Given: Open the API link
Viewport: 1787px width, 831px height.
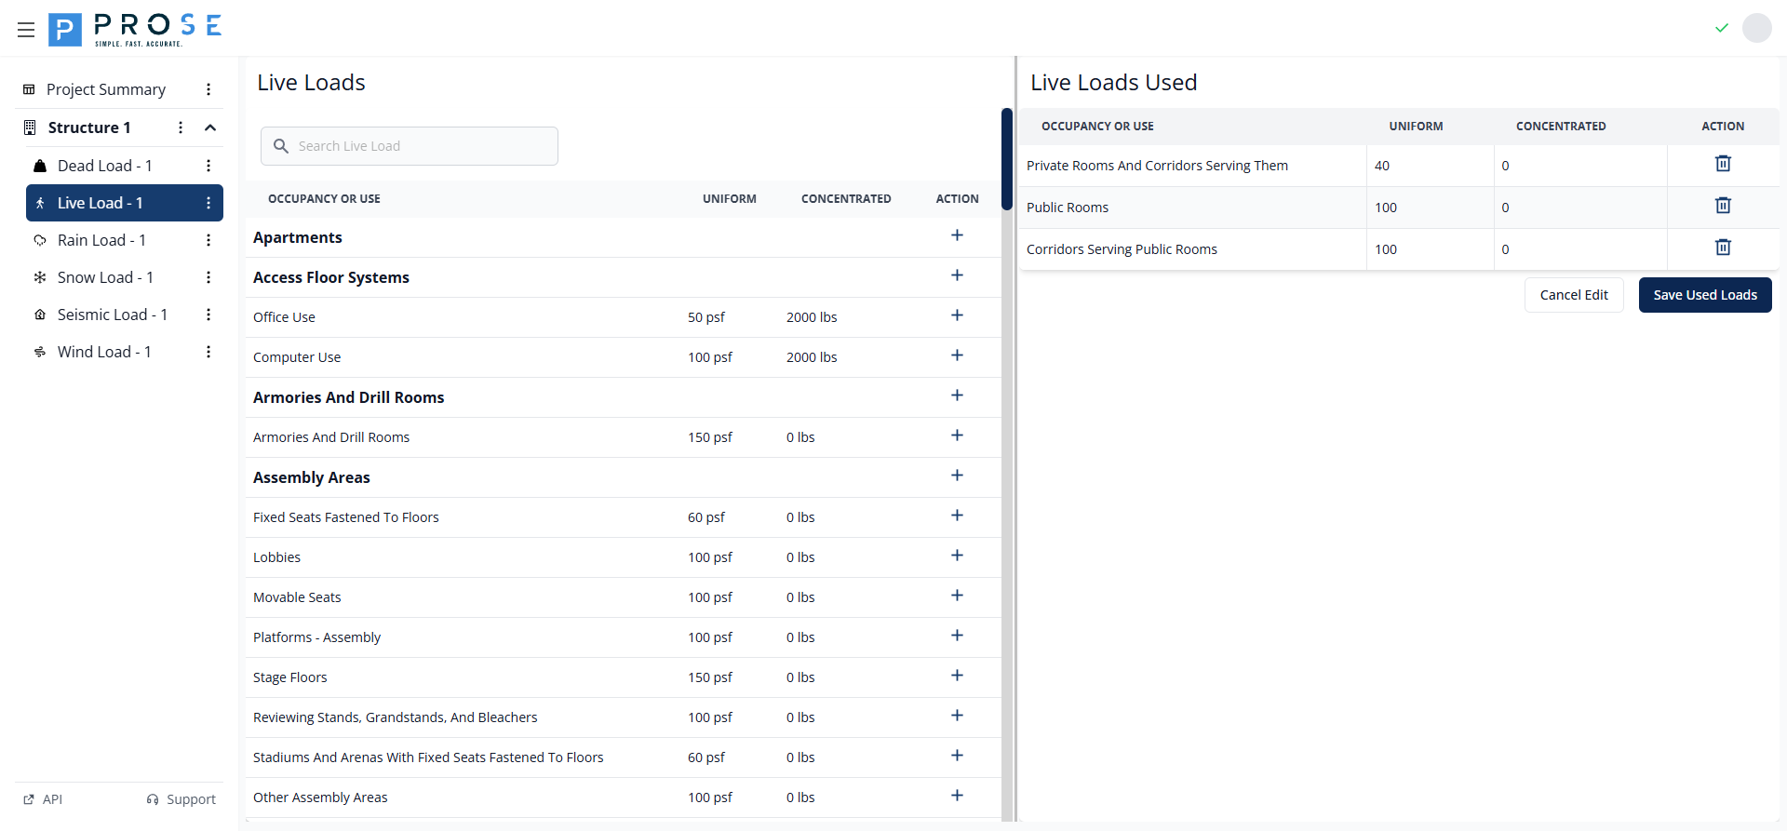Looking at the screenshot, I should click(x=43, y=799).
